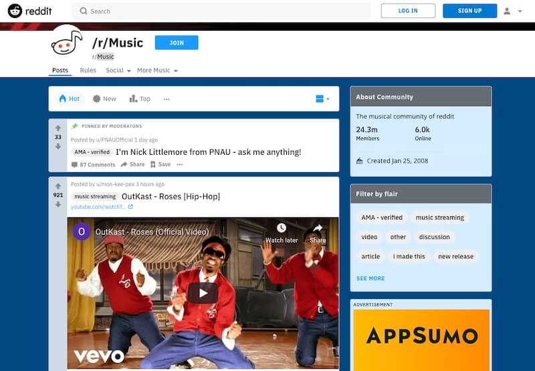Open the AMA post comments bubble icon

[x=74, y=165]
